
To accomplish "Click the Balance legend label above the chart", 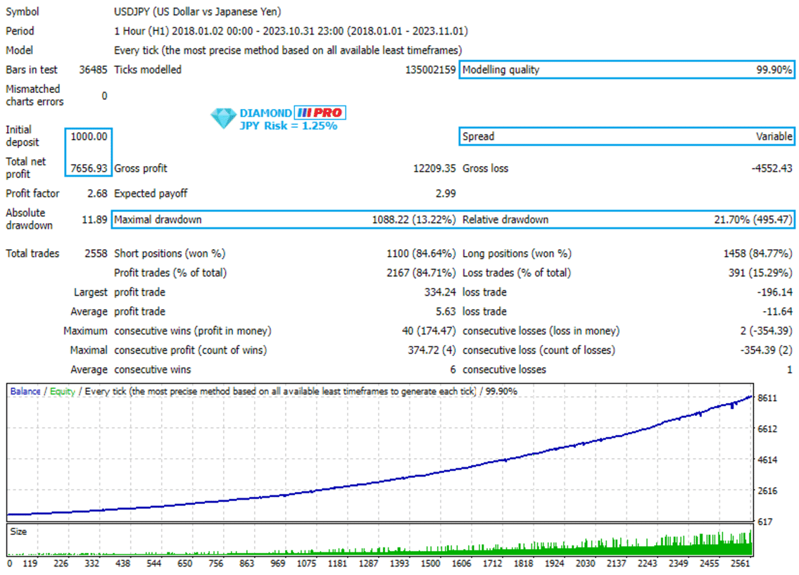I will pyautogui.click(x=25, y=391).
